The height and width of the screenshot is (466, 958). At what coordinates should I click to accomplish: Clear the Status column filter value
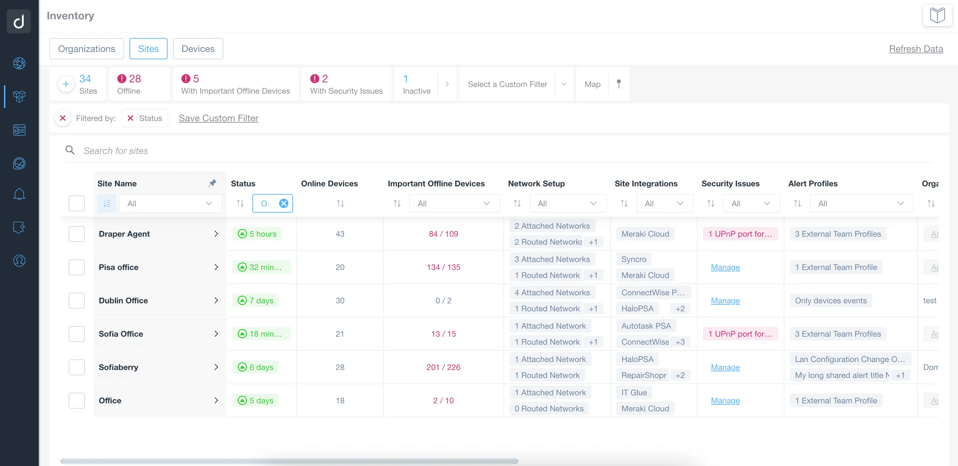tap(283, 203)
